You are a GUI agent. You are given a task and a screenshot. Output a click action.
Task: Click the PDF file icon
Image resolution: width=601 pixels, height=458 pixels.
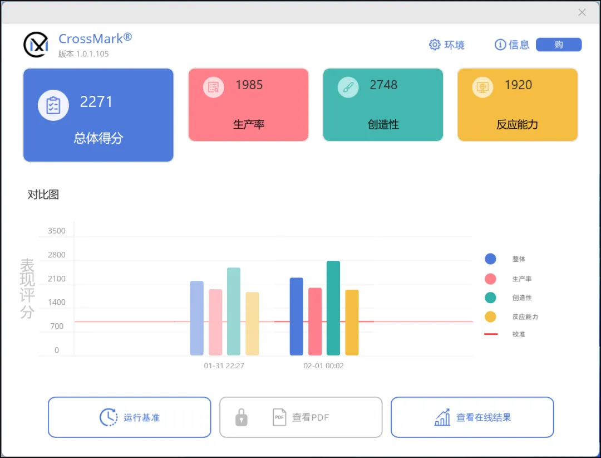pyautogui.click(x=279, y=417)
